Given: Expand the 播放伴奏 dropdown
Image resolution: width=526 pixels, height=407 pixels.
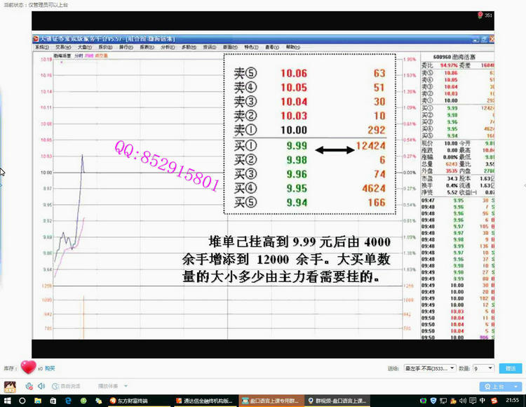Looking at the screenshot, I should click(110, 386).
